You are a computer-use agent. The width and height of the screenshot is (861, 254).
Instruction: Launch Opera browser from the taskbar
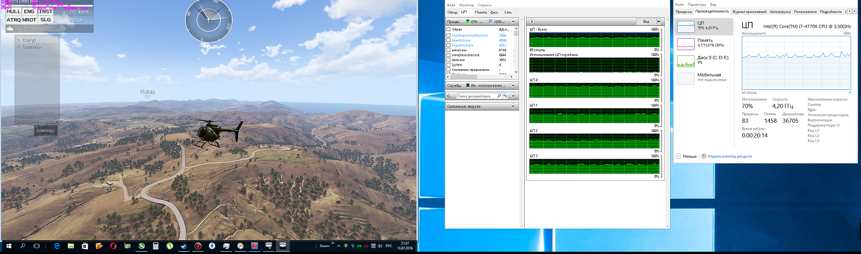click(x=113, y=247)
